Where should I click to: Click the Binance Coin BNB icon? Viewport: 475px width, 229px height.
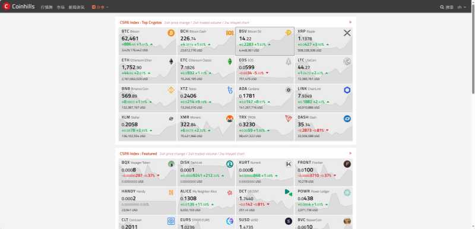pos(171,90)
